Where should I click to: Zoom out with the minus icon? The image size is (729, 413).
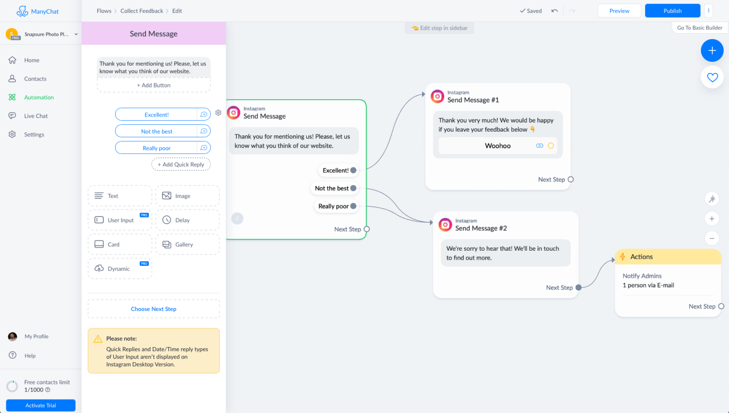712,238
